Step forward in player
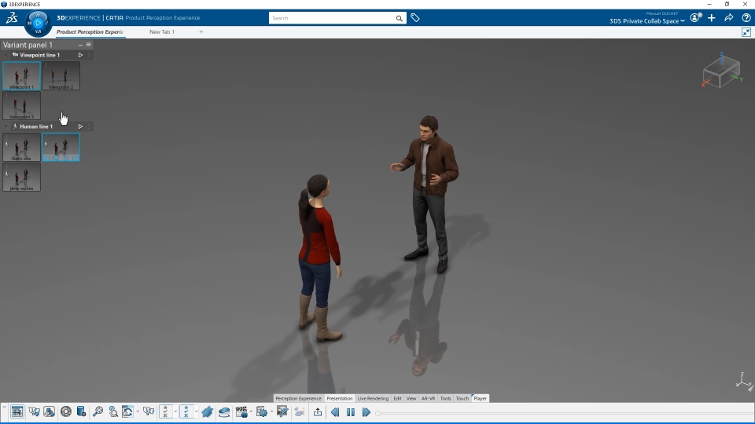755x424 pixels. 366,412
